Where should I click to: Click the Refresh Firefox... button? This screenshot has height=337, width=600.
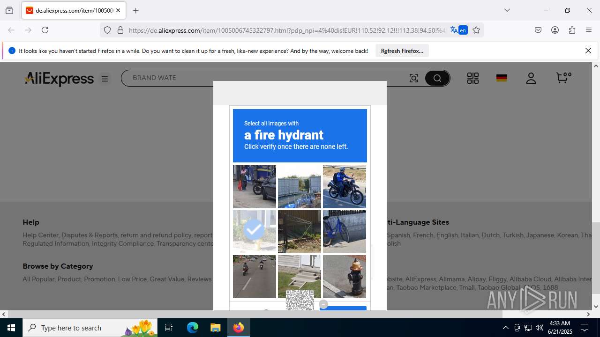[x=402, y=51]
